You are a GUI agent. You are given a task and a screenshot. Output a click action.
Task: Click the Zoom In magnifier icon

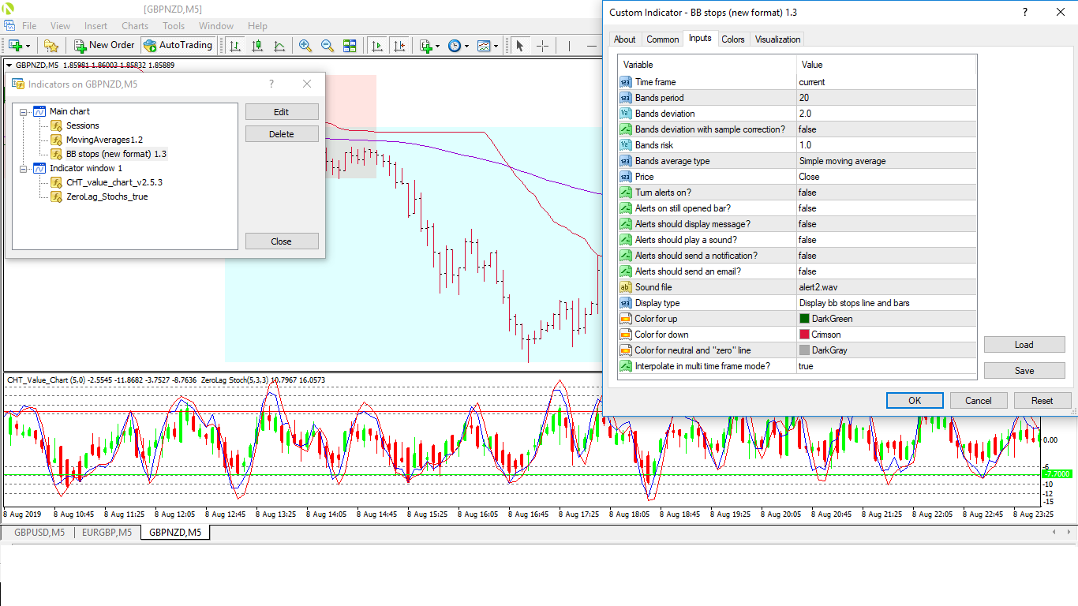[x=305, y=46]
